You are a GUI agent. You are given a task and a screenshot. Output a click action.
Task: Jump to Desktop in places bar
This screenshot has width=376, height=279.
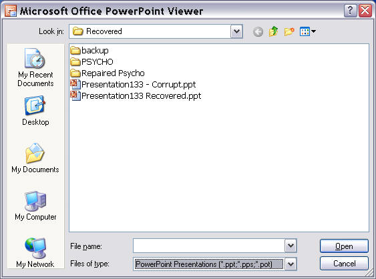35,111
